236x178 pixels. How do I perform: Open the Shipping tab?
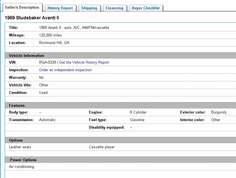tap(89, 8)
